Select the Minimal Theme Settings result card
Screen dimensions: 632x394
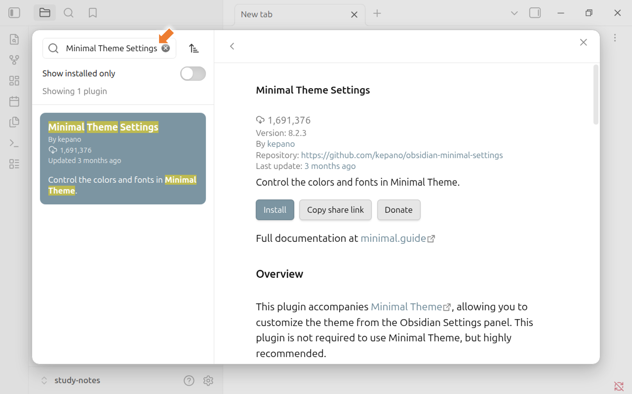[x=123, y=158]
